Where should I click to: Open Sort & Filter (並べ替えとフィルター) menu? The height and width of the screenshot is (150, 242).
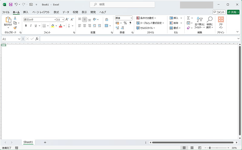point(200,22)
